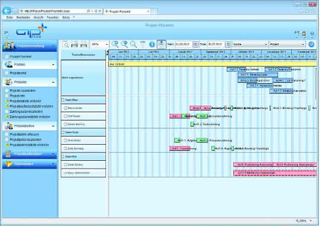Click the Projekte section people icon
This screenshot has height=226, width=320.
pyautogui.click(x=9, y=82)
